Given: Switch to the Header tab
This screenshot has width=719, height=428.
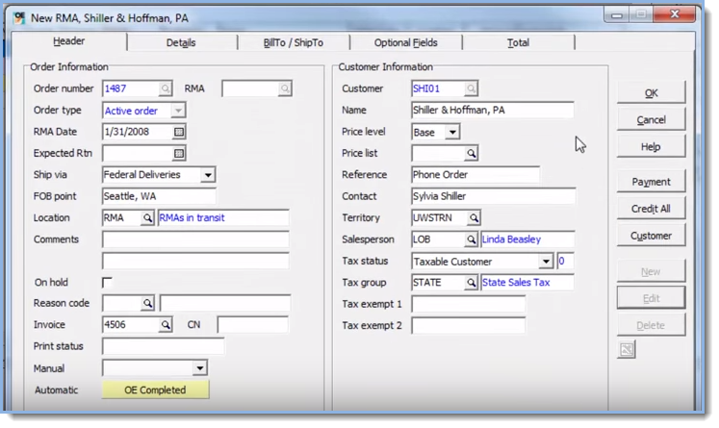Looking at the screenshot, I should 68,41.
